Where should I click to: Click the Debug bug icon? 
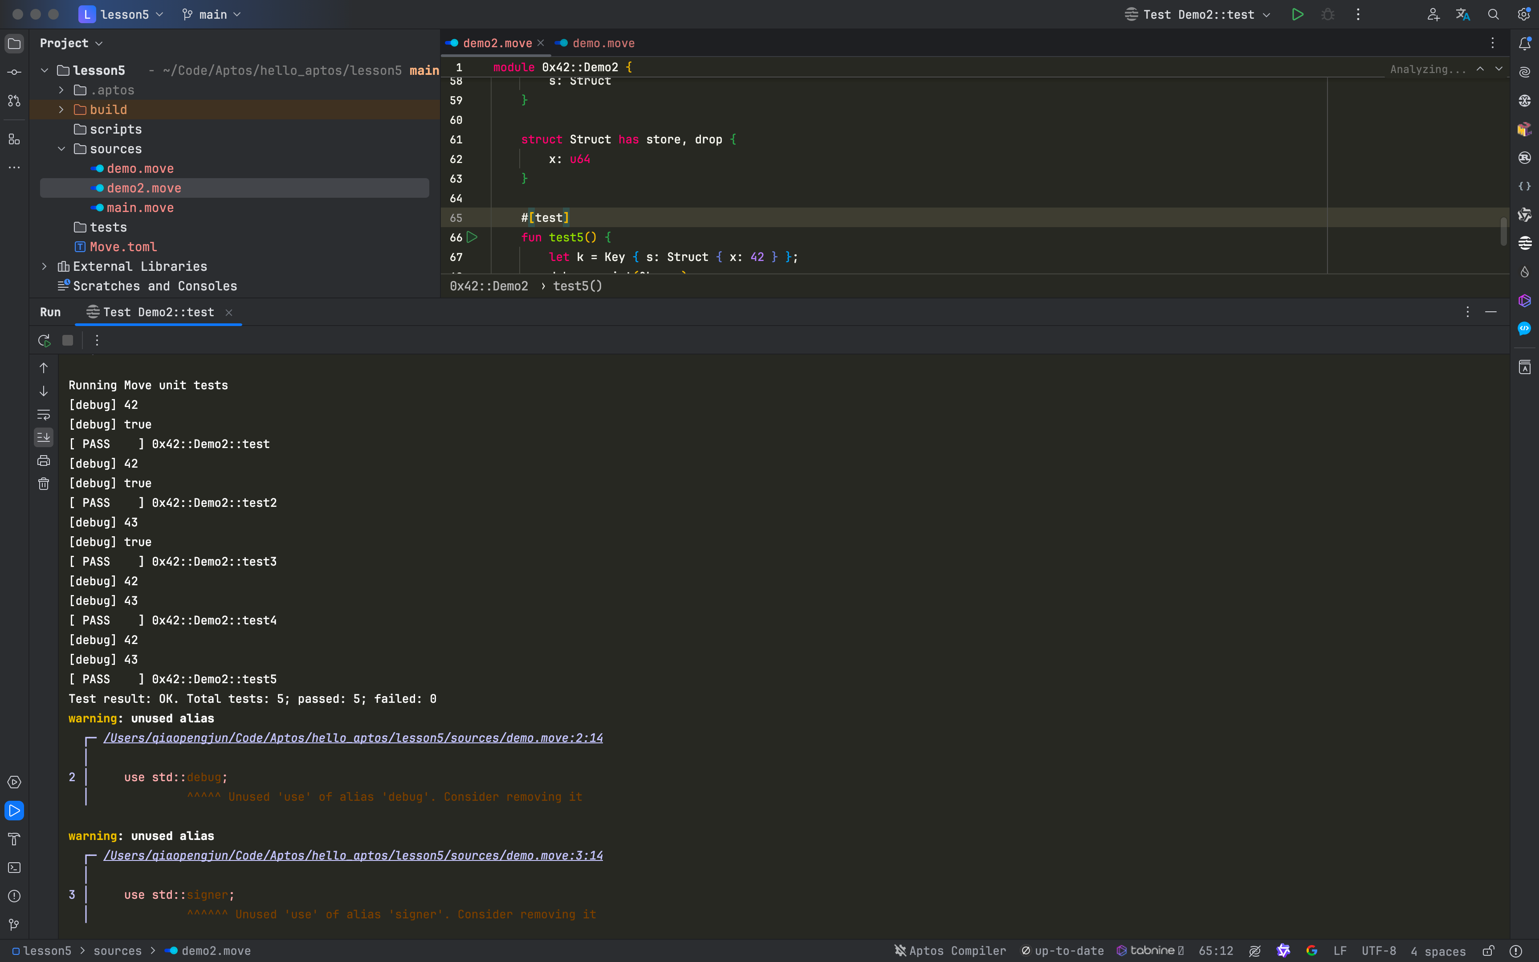pyautogui.click(x=1328, y=14)
